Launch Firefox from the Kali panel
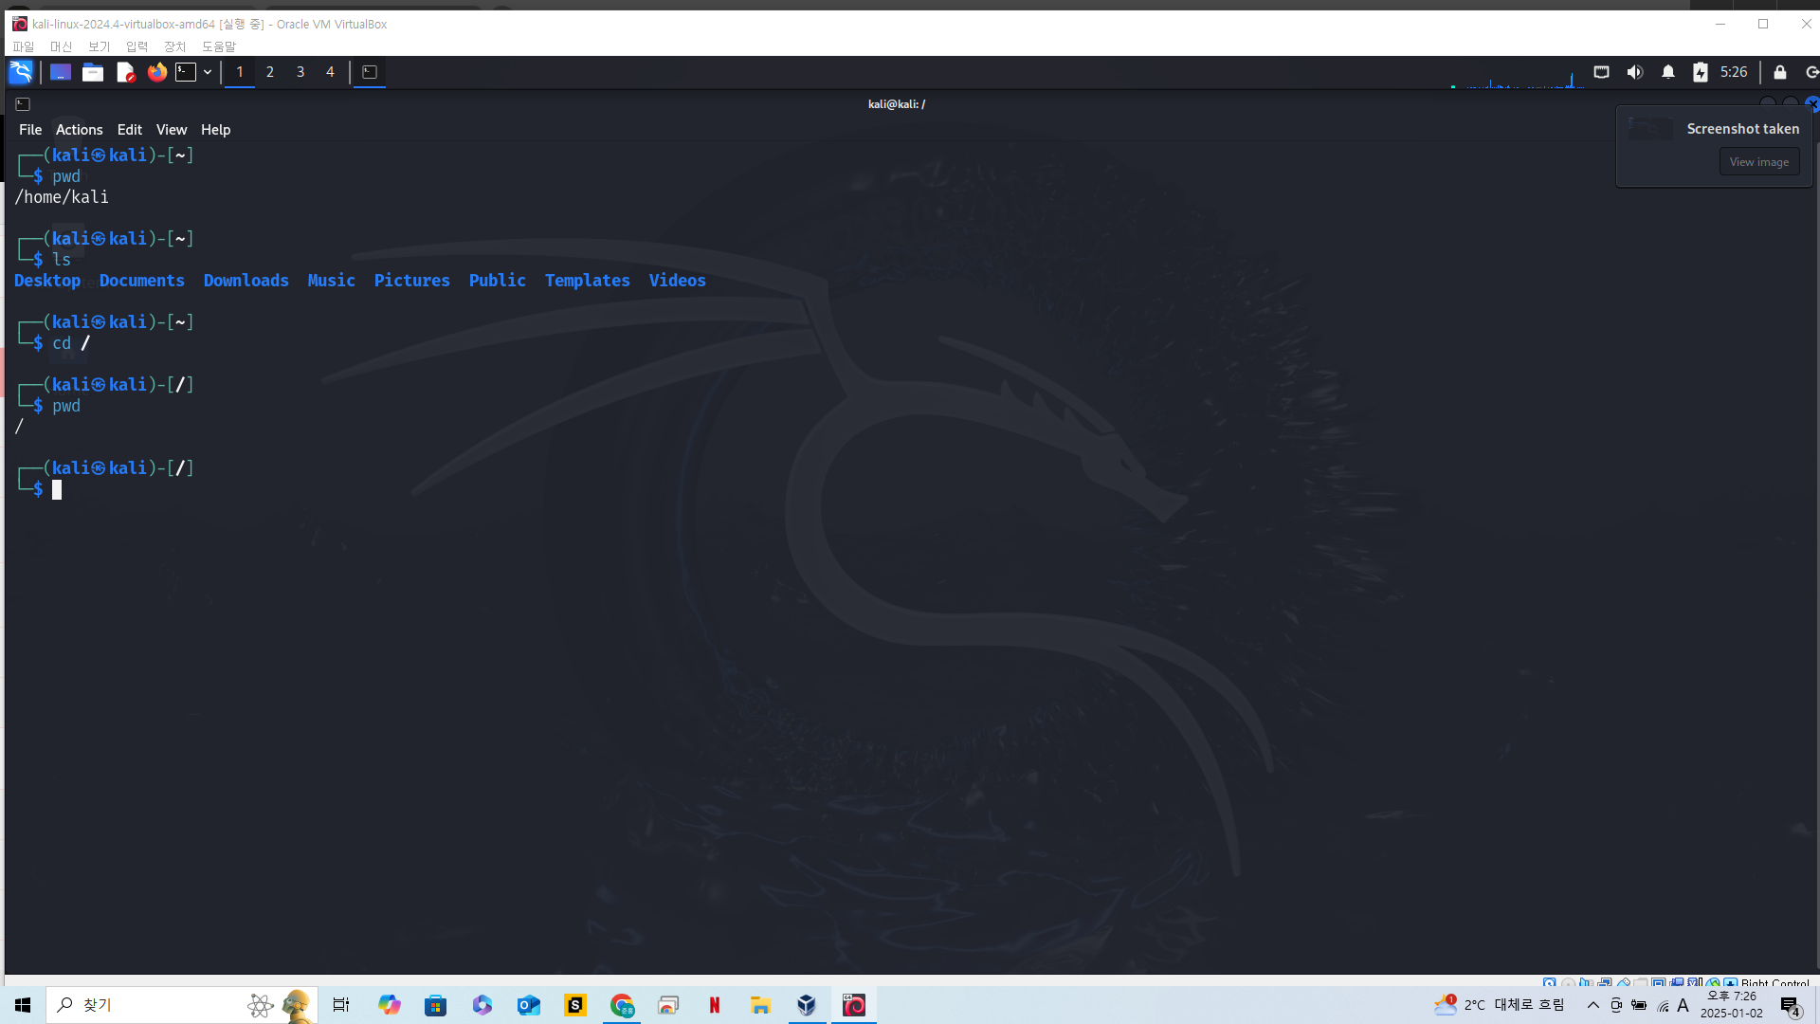 click(x=157, y=72)
